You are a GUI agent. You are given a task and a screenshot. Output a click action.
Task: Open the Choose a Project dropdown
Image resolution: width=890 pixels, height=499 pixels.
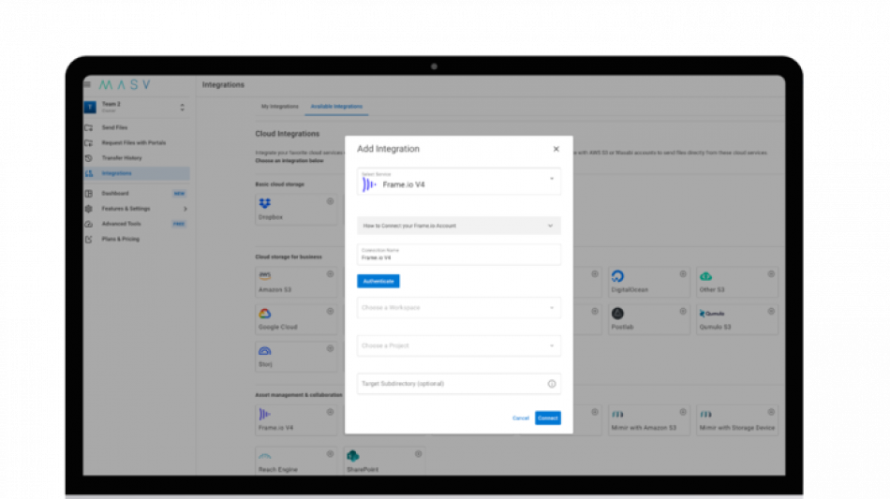coord(459,345)
